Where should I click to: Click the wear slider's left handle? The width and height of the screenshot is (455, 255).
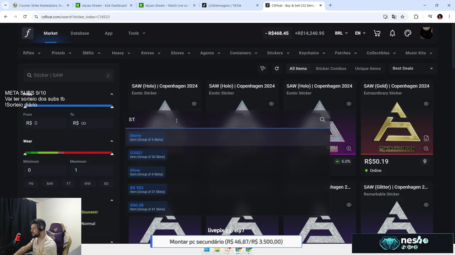[25, 153]
